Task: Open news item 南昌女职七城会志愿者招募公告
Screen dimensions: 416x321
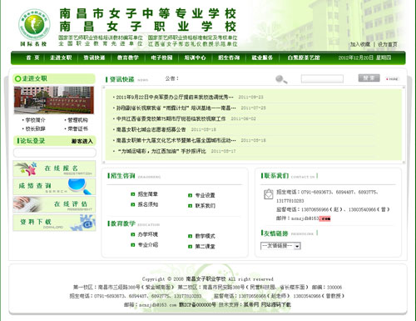Action: (x=151, y=129)
